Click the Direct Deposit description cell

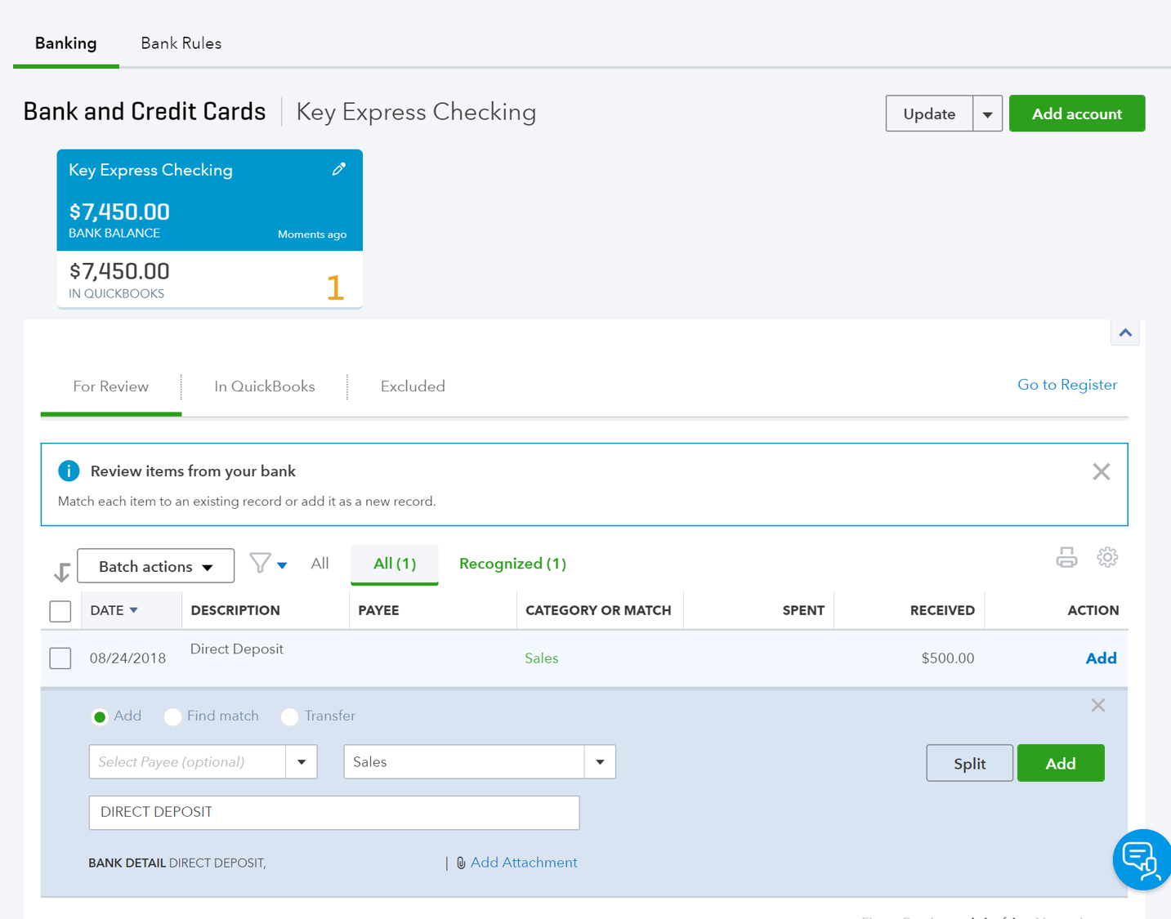click(237, 649)
